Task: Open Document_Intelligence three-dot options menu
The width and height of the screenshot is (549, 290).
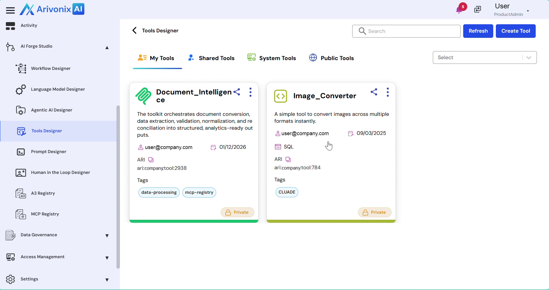Action: pos(251,92)
